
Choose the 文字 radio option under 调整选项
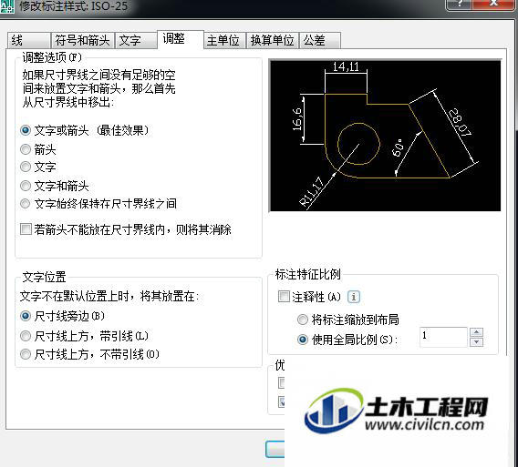coord(26,167)
